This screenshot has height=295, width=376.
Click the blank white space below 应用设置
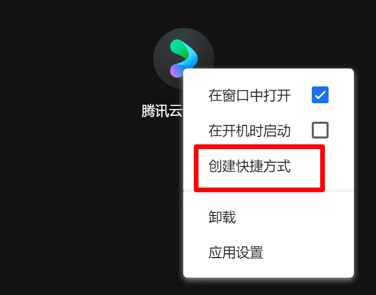click(x=269, y=269)
